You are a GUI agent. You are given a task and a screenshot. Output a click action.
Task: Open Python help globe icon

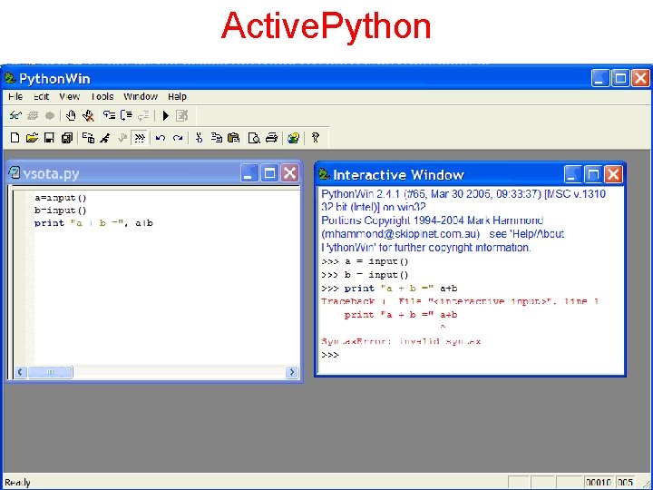[x=293, y=138]
